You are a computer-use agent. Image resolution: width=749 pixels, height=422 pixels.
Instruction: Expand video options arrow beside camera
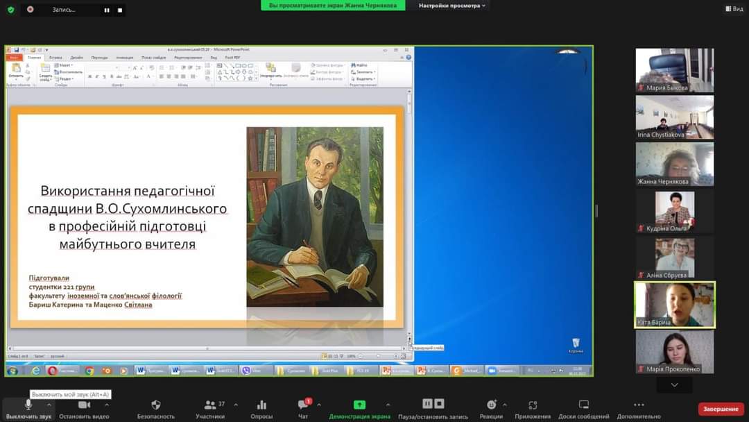click(x=107, y=404)
